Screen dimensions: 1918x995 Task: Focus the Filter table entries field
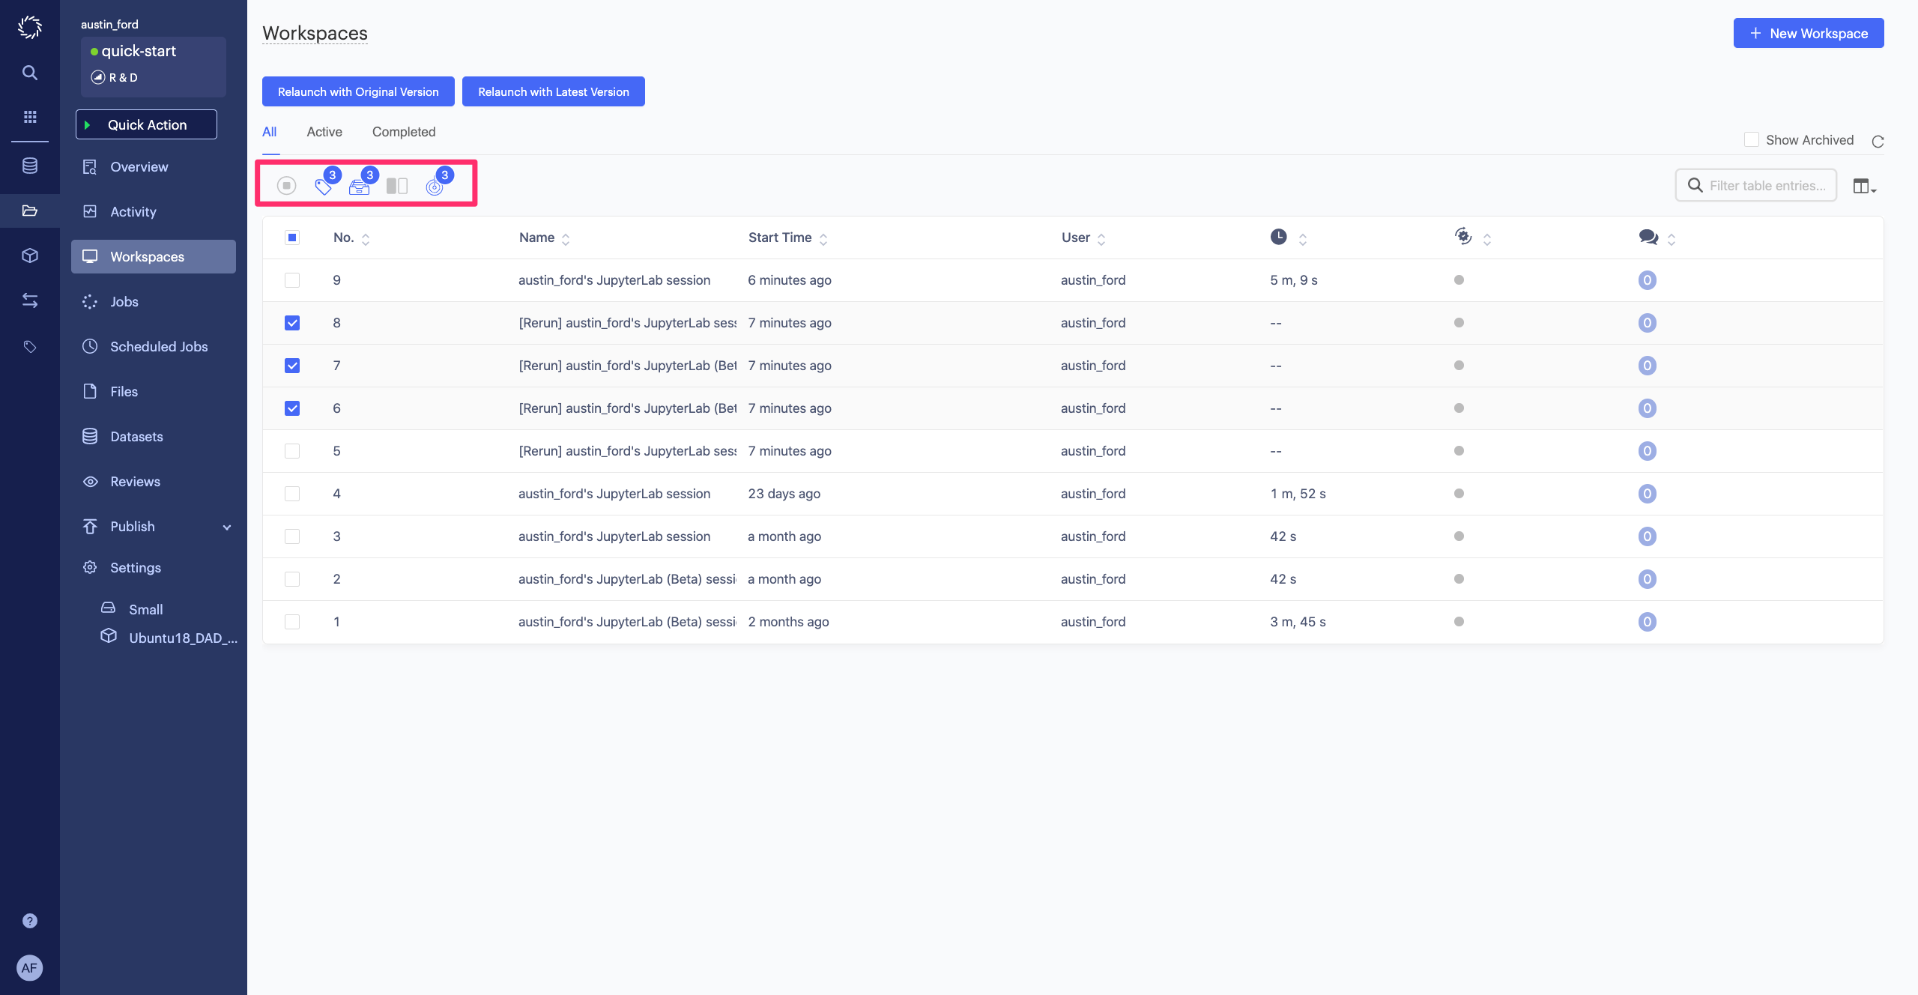(x=1756, y=186)
